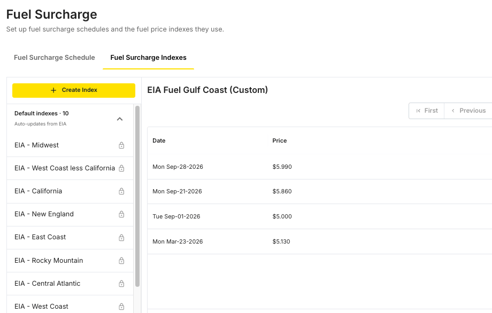Click the lock icon beside EIA - Rocky Mountain

[121, 260]
